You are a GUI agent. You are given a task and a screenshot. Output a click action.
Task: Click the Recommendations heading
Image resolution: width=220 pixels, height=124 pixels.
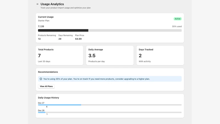coord(48,72)
